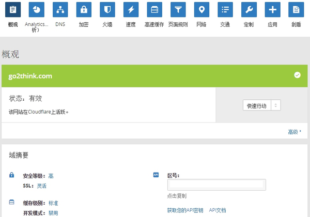Click the 区号 zone ID field
This screenshot has width=310, height=217.
(x=216, y=185)
